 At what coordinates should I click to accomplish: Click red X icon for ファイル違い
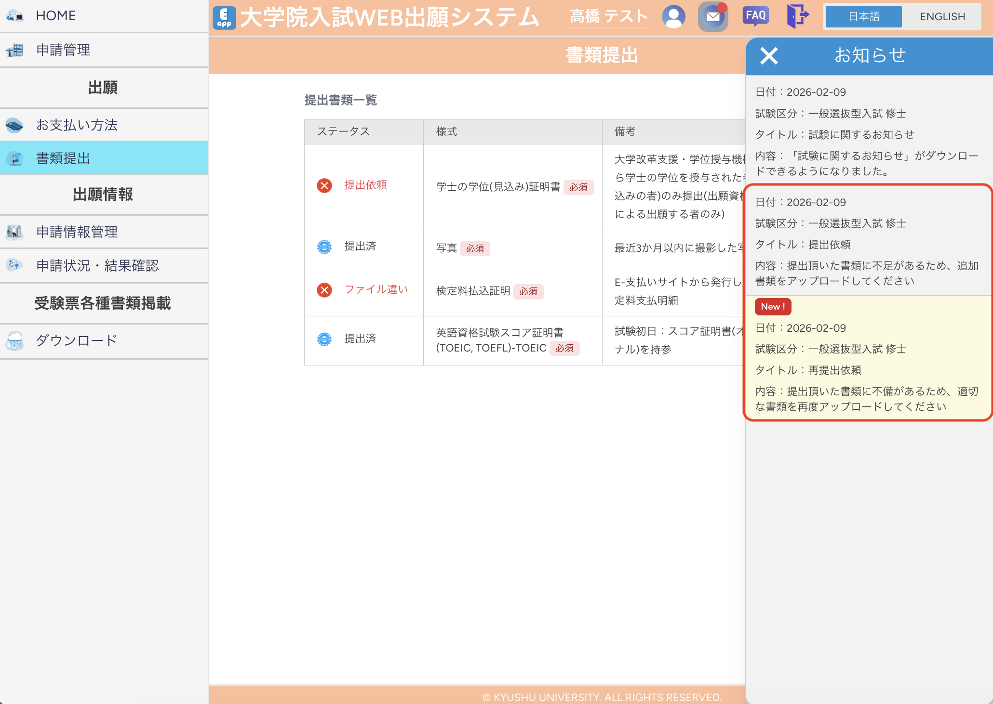point(324,290)
